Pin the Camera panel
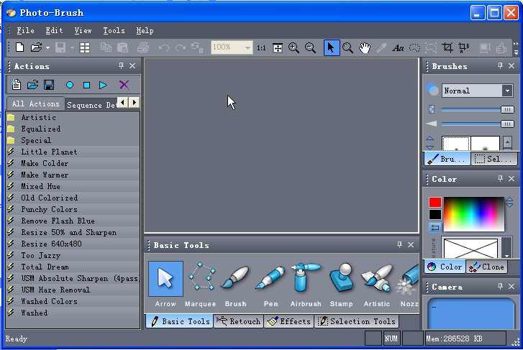The width and height of the screenshot is (523, 350). tap(500, 286)
